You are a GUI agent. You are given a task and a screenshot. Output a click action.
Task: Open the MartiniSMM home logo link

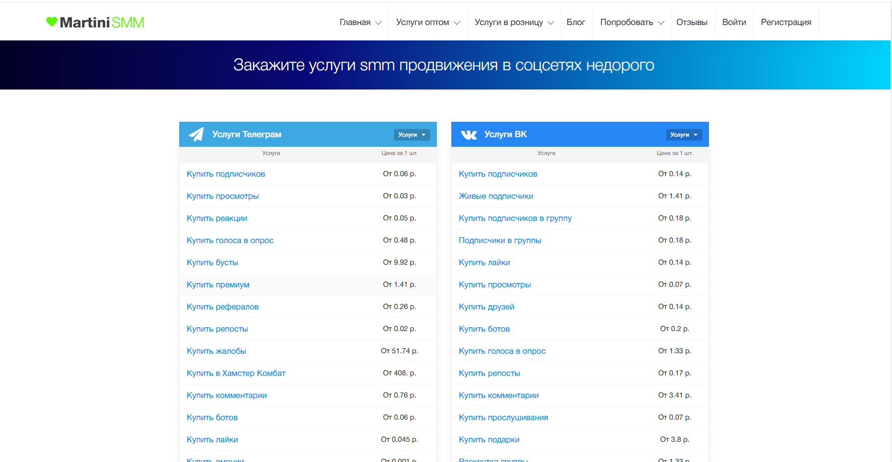(95, 22)
